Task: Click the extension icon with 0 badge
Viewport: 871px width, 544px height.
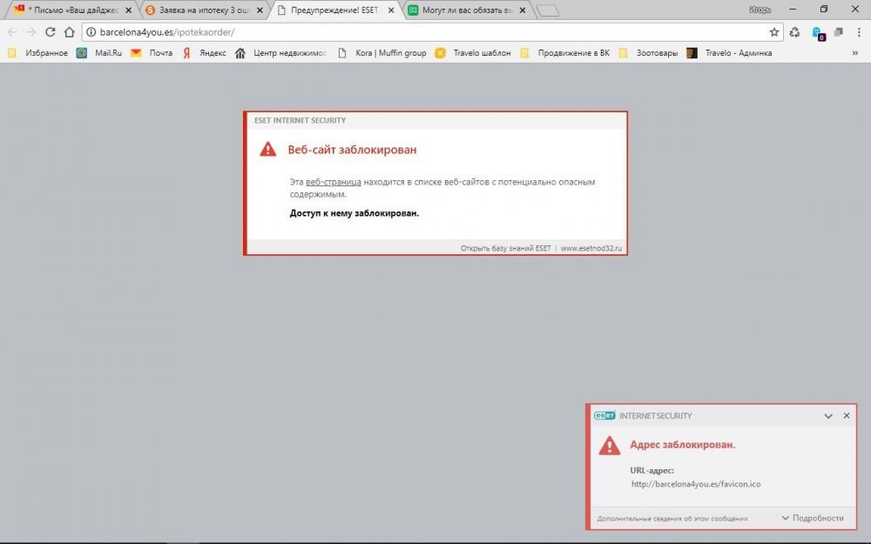Action: click(x=818, y=33)
